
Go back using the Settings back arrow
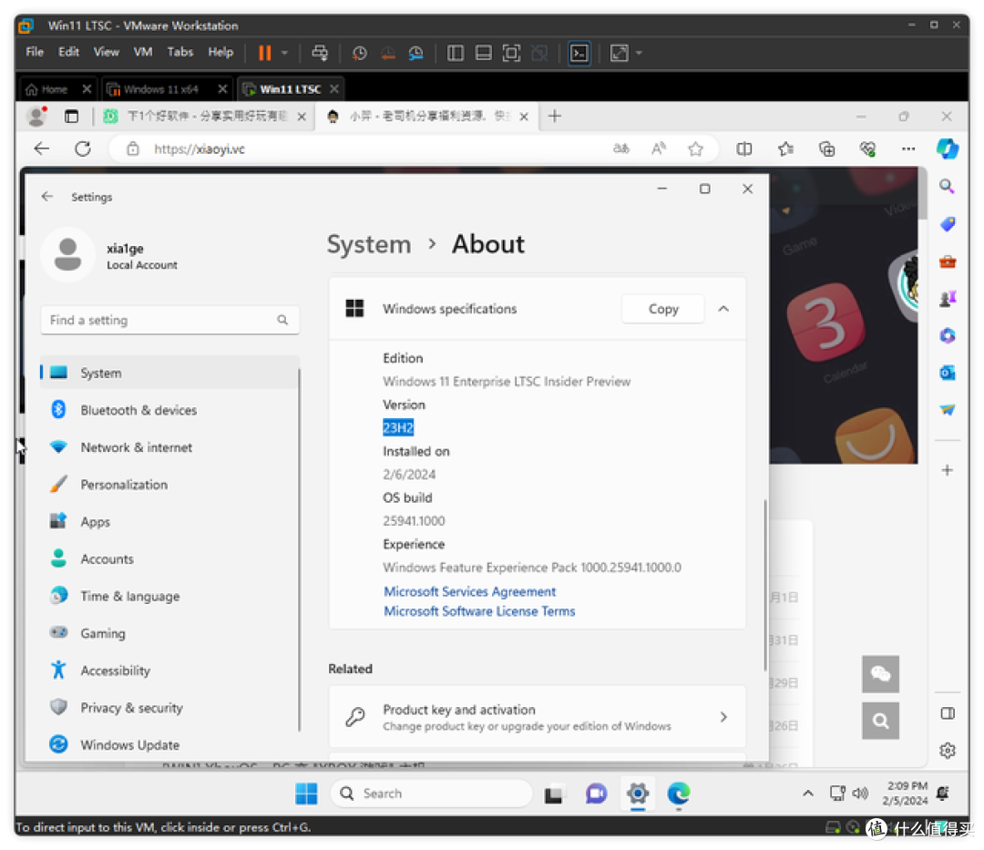[x=47, y=197]
